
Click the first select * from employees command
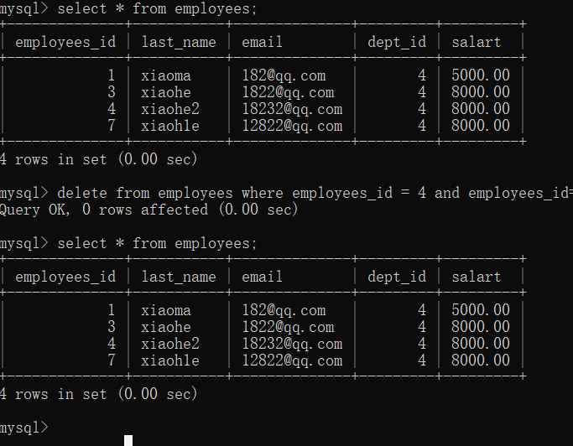point(157,8)
